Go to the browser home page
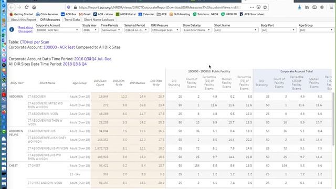336x189 pixels. coord(34,7)
